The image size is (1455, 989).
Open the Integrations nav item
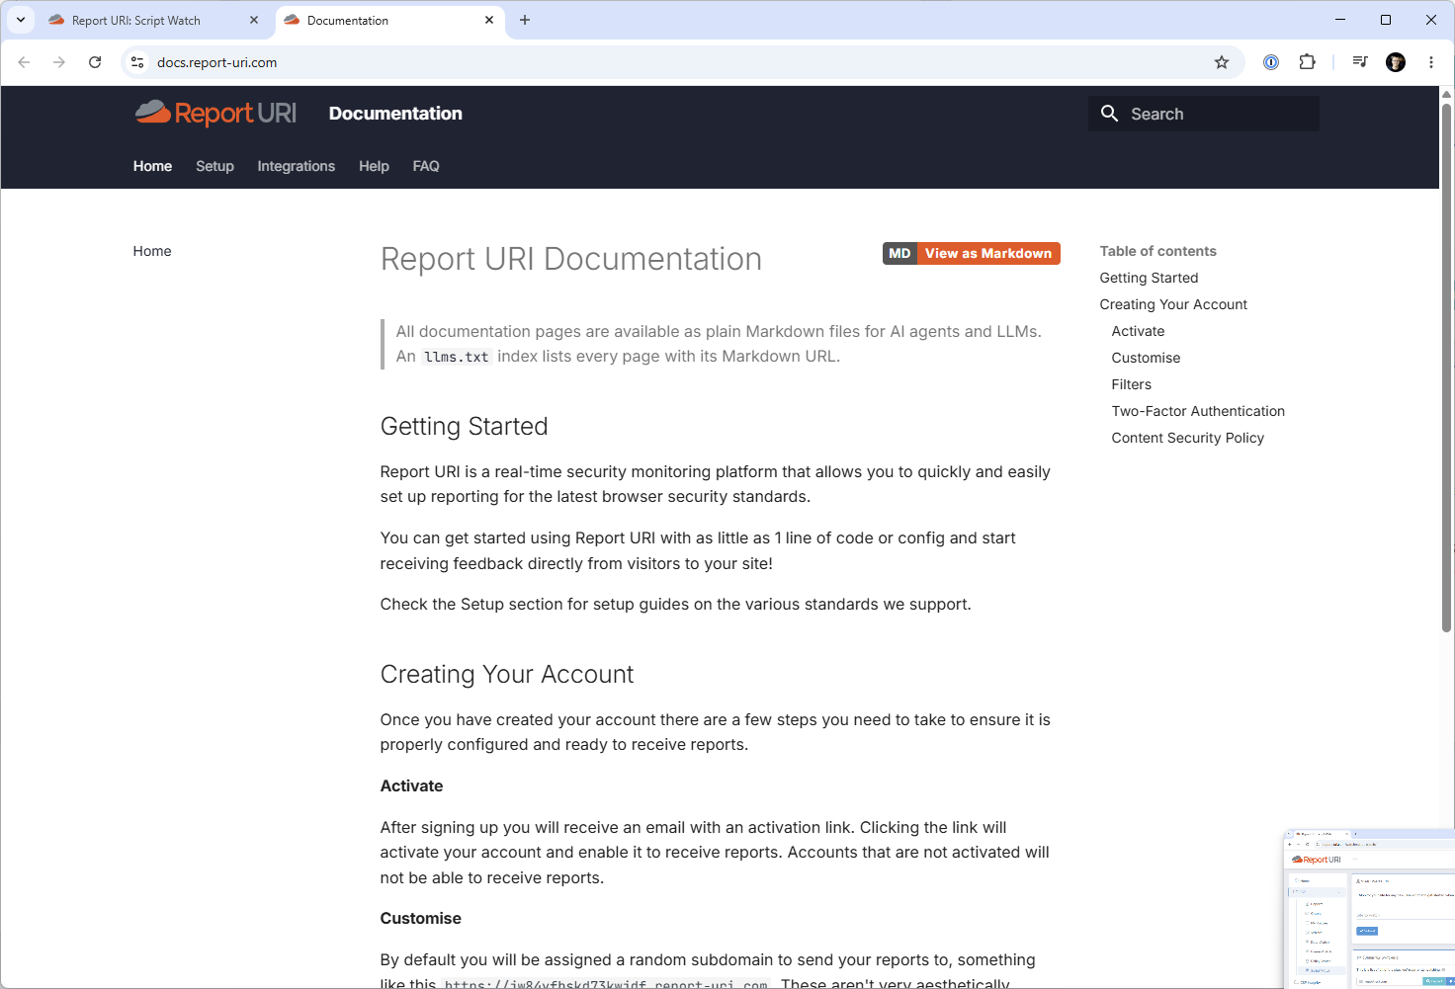click(x=297, y=166)
